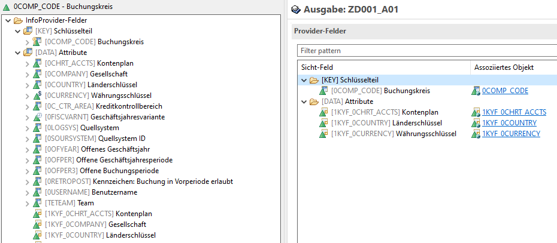Expand the [0COUNTRY] Länderschlüssel node
Screen dimensions: 557x243
(28, 85)
